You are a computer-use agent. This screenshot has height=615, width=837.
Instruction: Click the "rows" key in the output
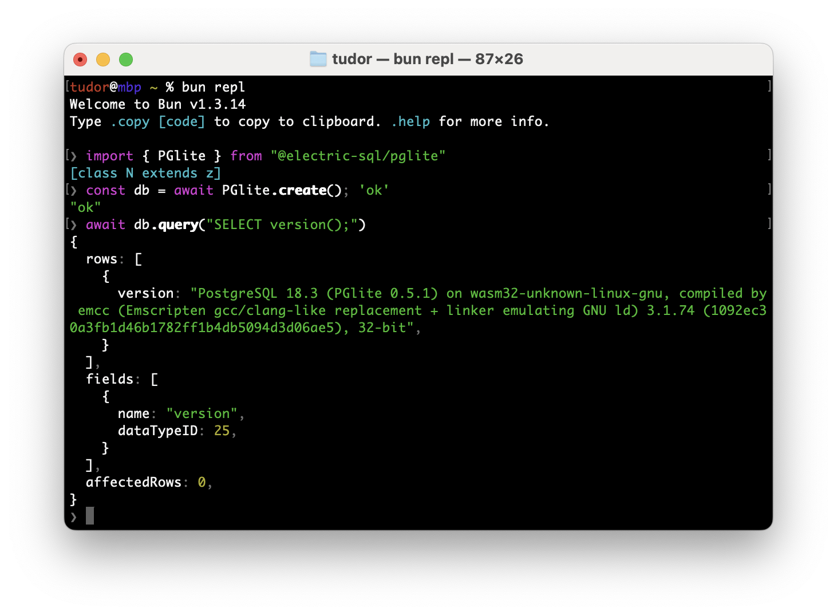101,259
